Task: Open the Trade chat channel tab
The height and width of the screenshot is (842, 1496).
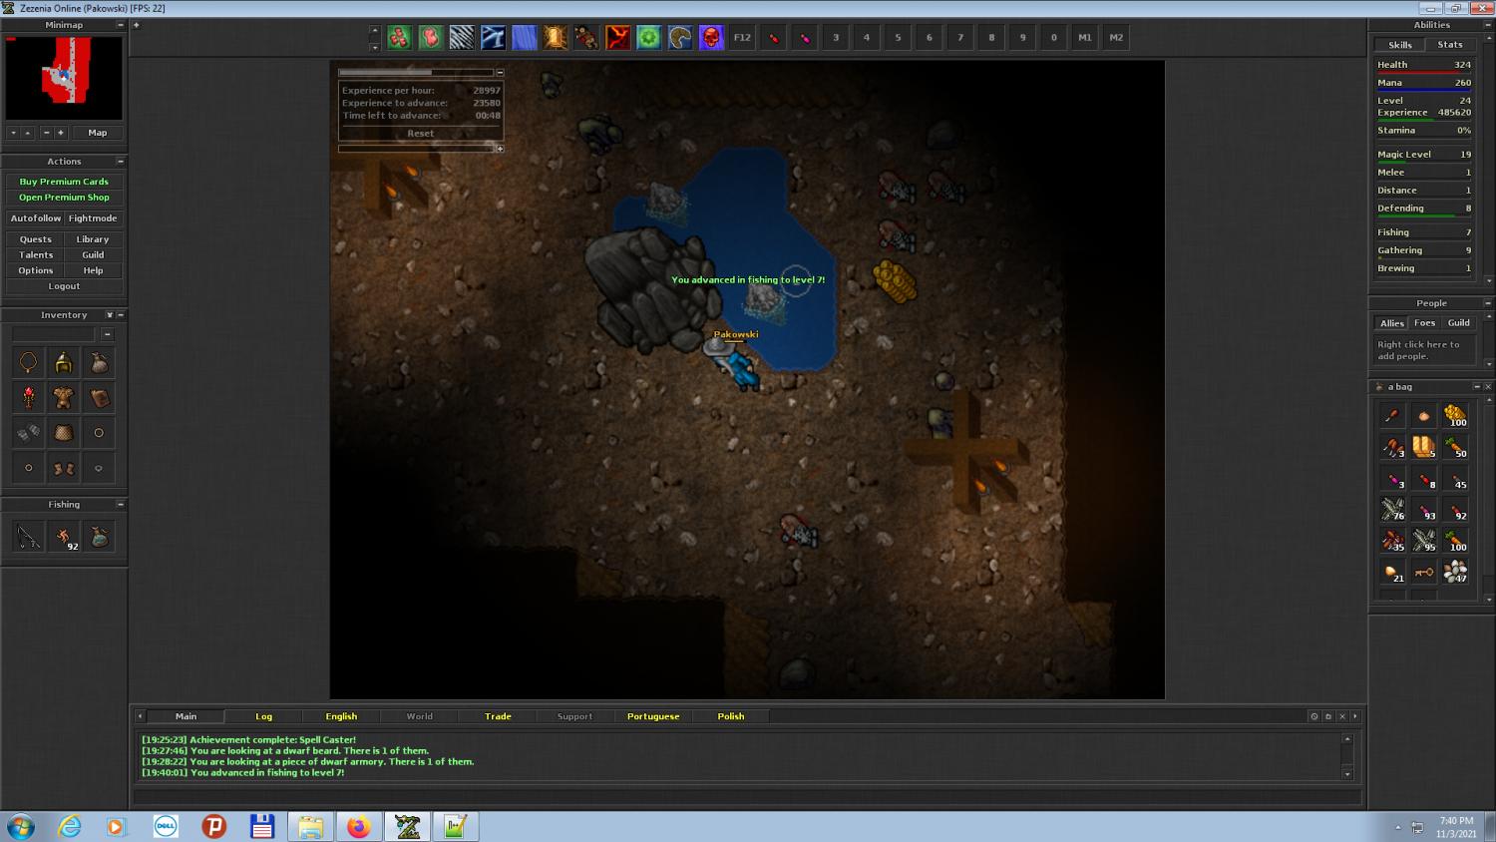Action: [x=498, y=716]
